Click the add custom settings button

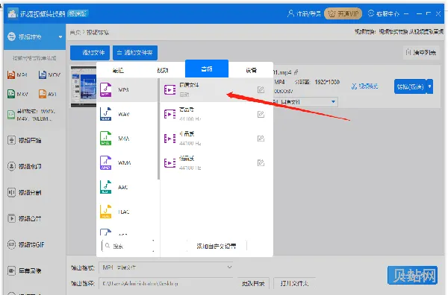(217, 246)
